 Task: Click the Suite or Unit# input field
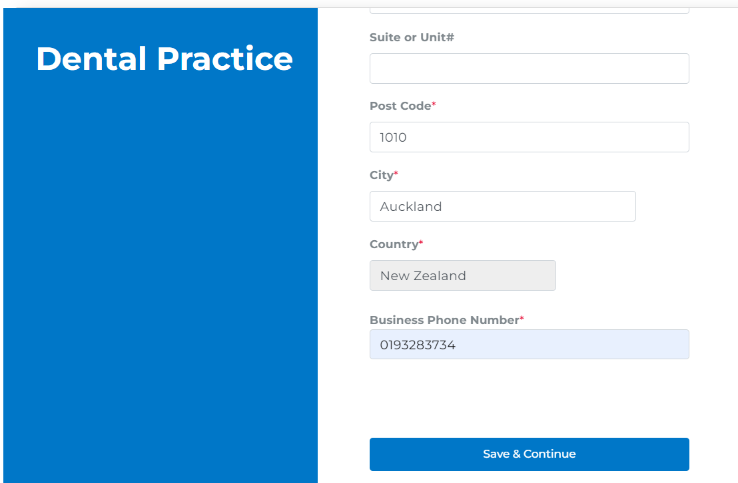529,69
